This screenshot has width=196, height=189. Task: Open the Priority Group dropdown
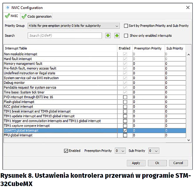click(x=73, y=26)
